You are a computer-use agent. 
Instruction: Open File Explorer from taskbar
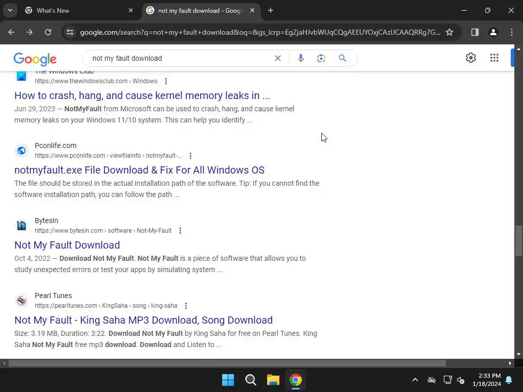(273, 380)
